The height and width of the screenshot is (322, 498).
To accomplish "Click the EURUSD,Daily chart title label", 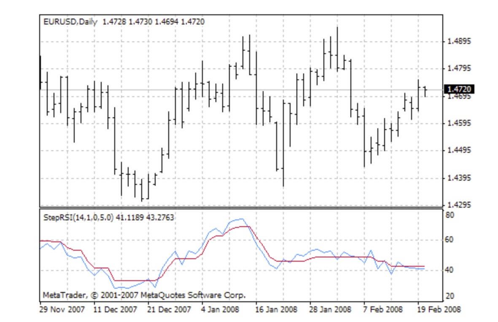I will [70, 22].
